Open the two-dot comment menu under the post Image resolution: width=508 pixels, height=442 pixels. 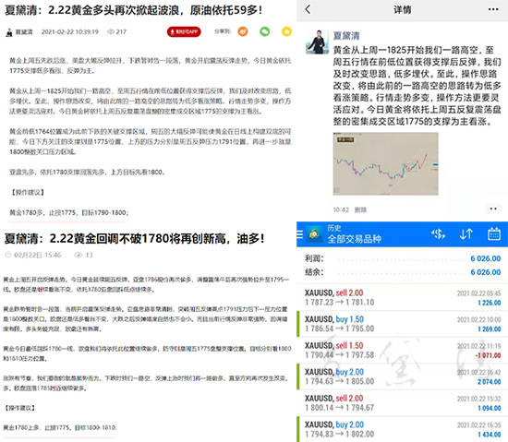click(x=493, y=209)
